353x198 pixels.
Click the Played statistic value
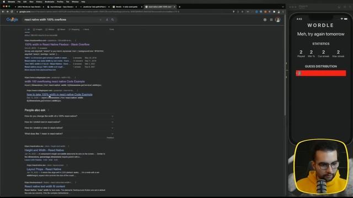[301, 52]
